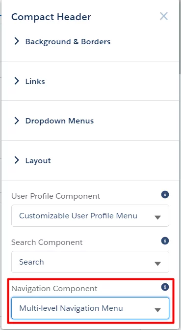The height and width of the screenshot is (330, 181).
Task: Open the Dropdown Menus section heading
Action: pos(59,121)
